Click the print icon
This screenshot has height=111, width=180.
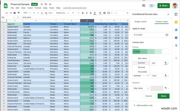pos(15,13)
